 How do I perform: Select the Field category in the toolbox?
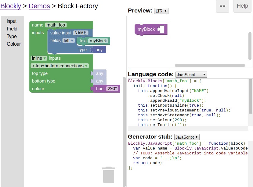click(x=12, y=29)
